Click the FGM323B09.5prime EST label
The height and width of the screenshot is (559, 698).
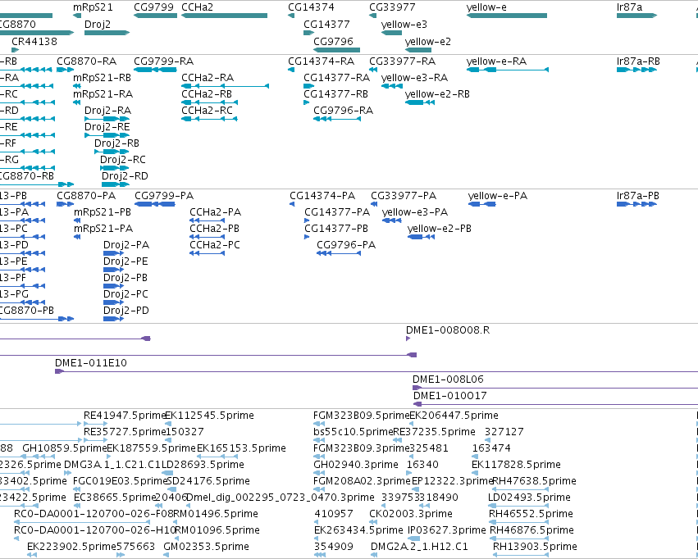[361, 416]
